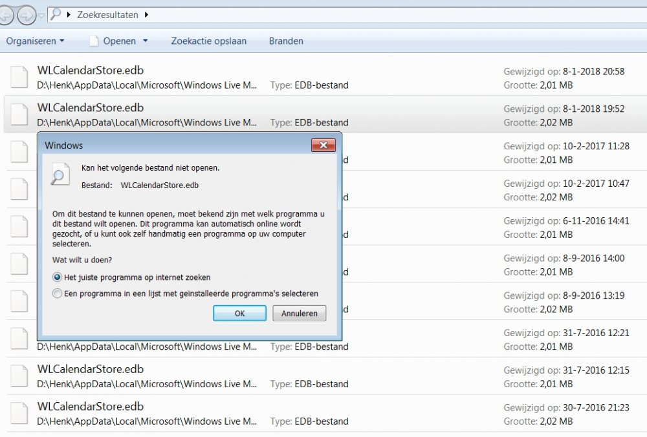Expand the arrow before Zoekresultaten breadcrumb
The width and height of the screenshot is (647, 437).
(x=69, y=15)
